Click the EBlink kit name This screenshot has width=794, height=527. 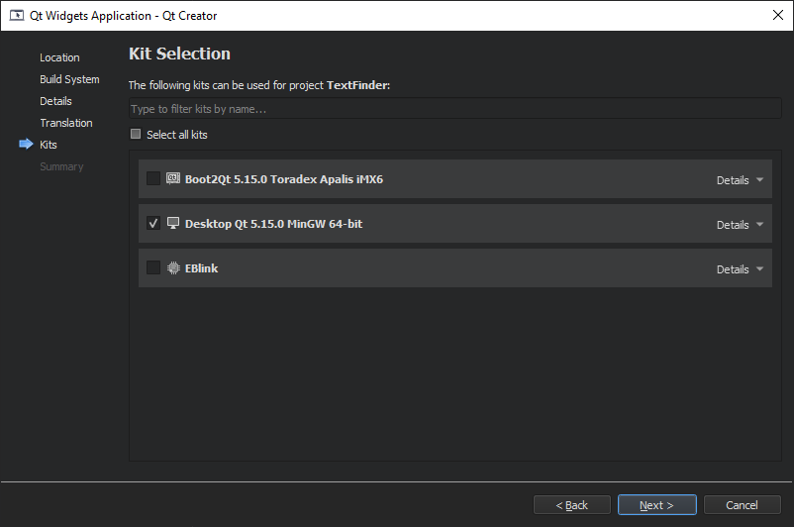pos(202,268)
